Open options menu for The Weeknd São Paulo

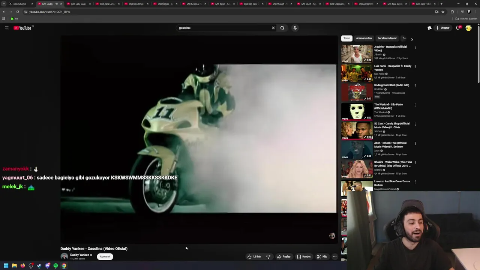coord(415,105)
